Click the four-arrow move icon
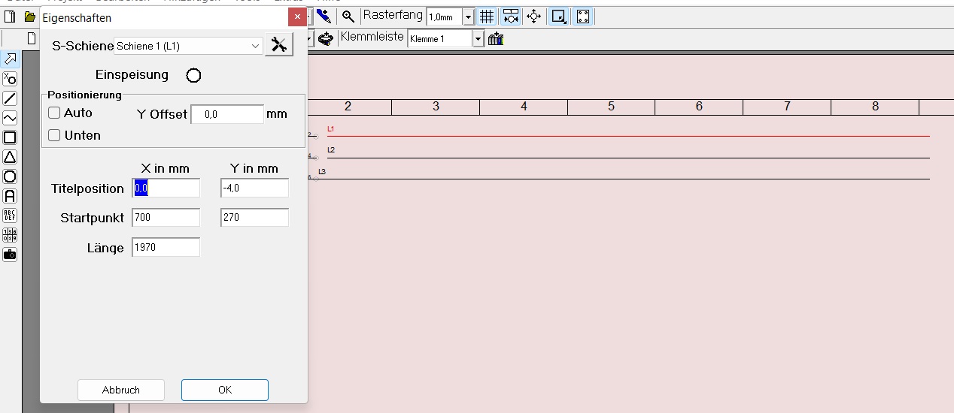Image resolution: width=954 pixels, height=413 pixels. tap(534, 17)
